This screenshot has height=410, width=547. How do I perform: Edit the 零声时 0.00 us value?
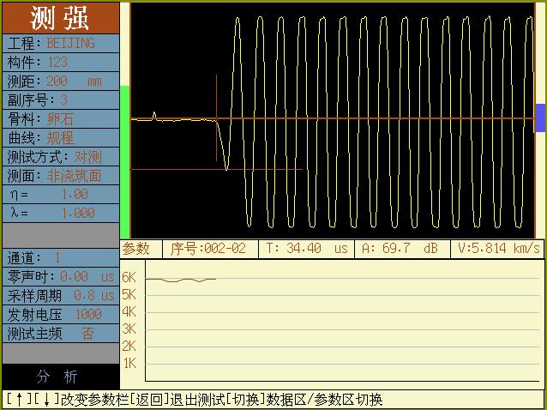(x=59, y=276)
